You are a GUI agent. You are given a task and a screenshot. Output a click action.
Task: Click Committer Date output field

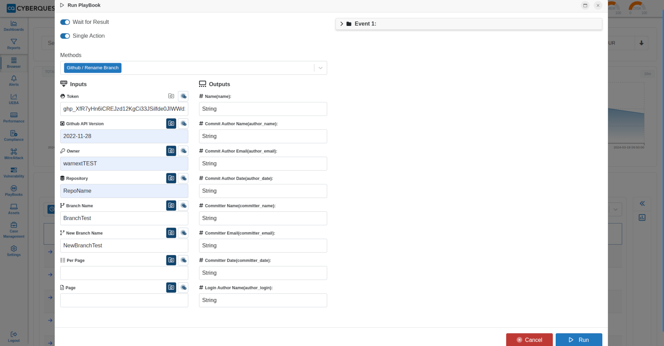point(263,273)
